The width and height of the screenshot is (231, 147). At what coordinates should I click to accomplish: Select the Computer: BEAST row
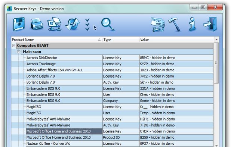click(115, 46)
